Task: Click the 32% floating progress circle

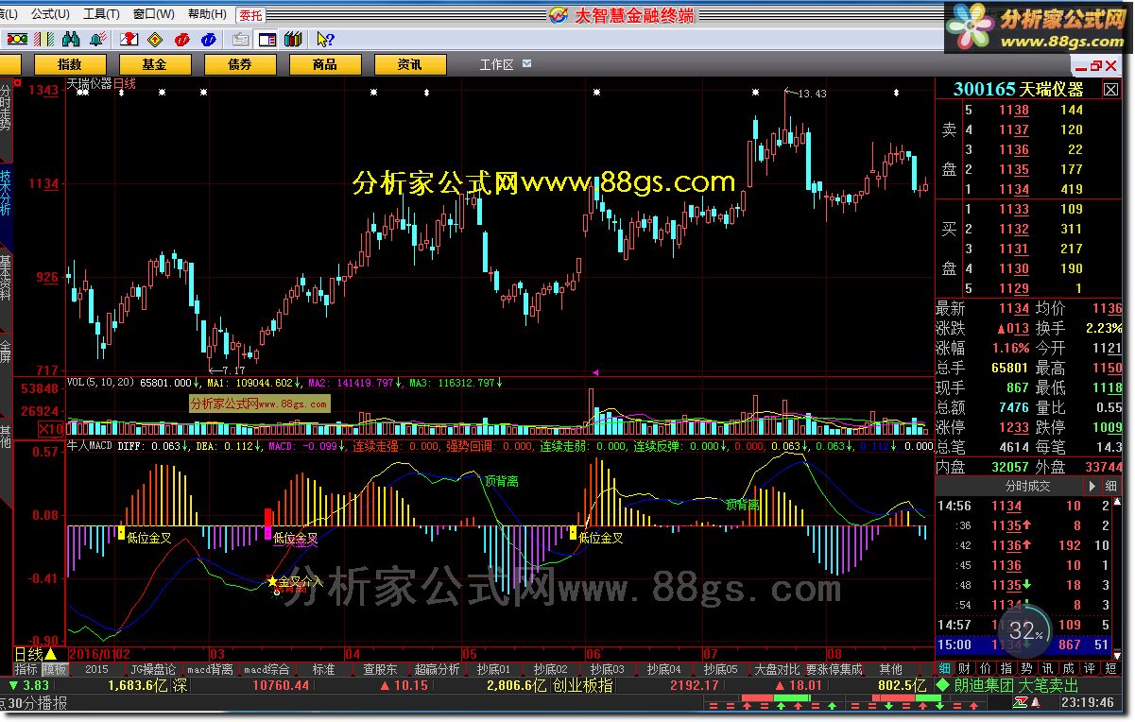Action: (1024, 630)
